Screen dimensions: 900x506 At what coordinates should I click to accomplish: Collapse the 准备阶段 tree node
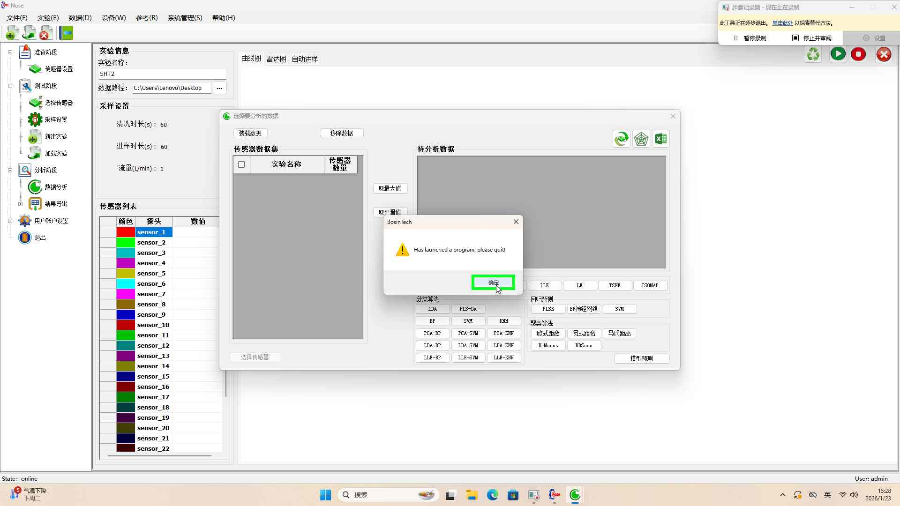[10, 52]
